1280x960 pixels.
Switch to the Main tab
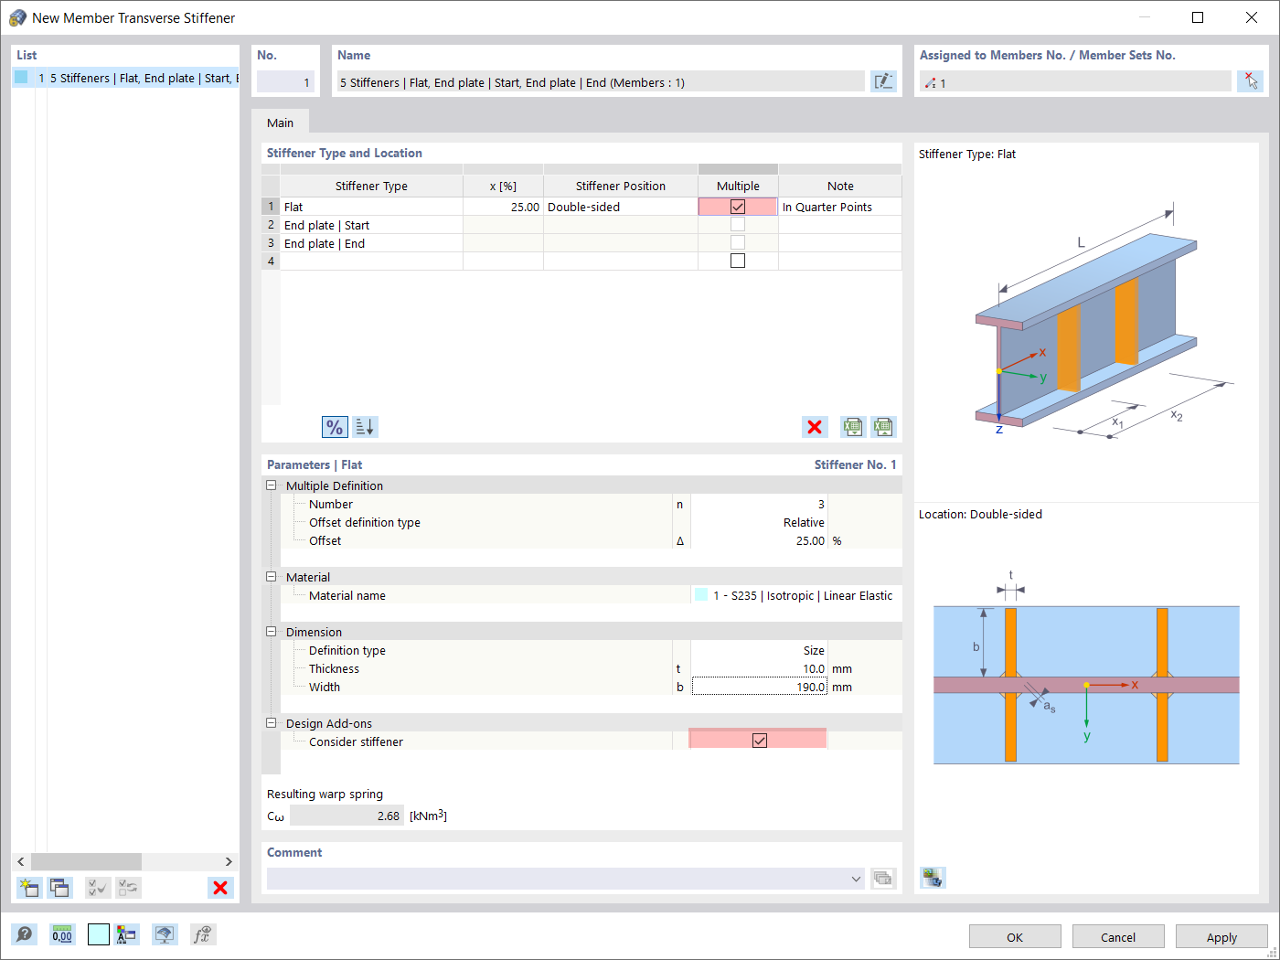pyautogui.click(x=281, y=122)
